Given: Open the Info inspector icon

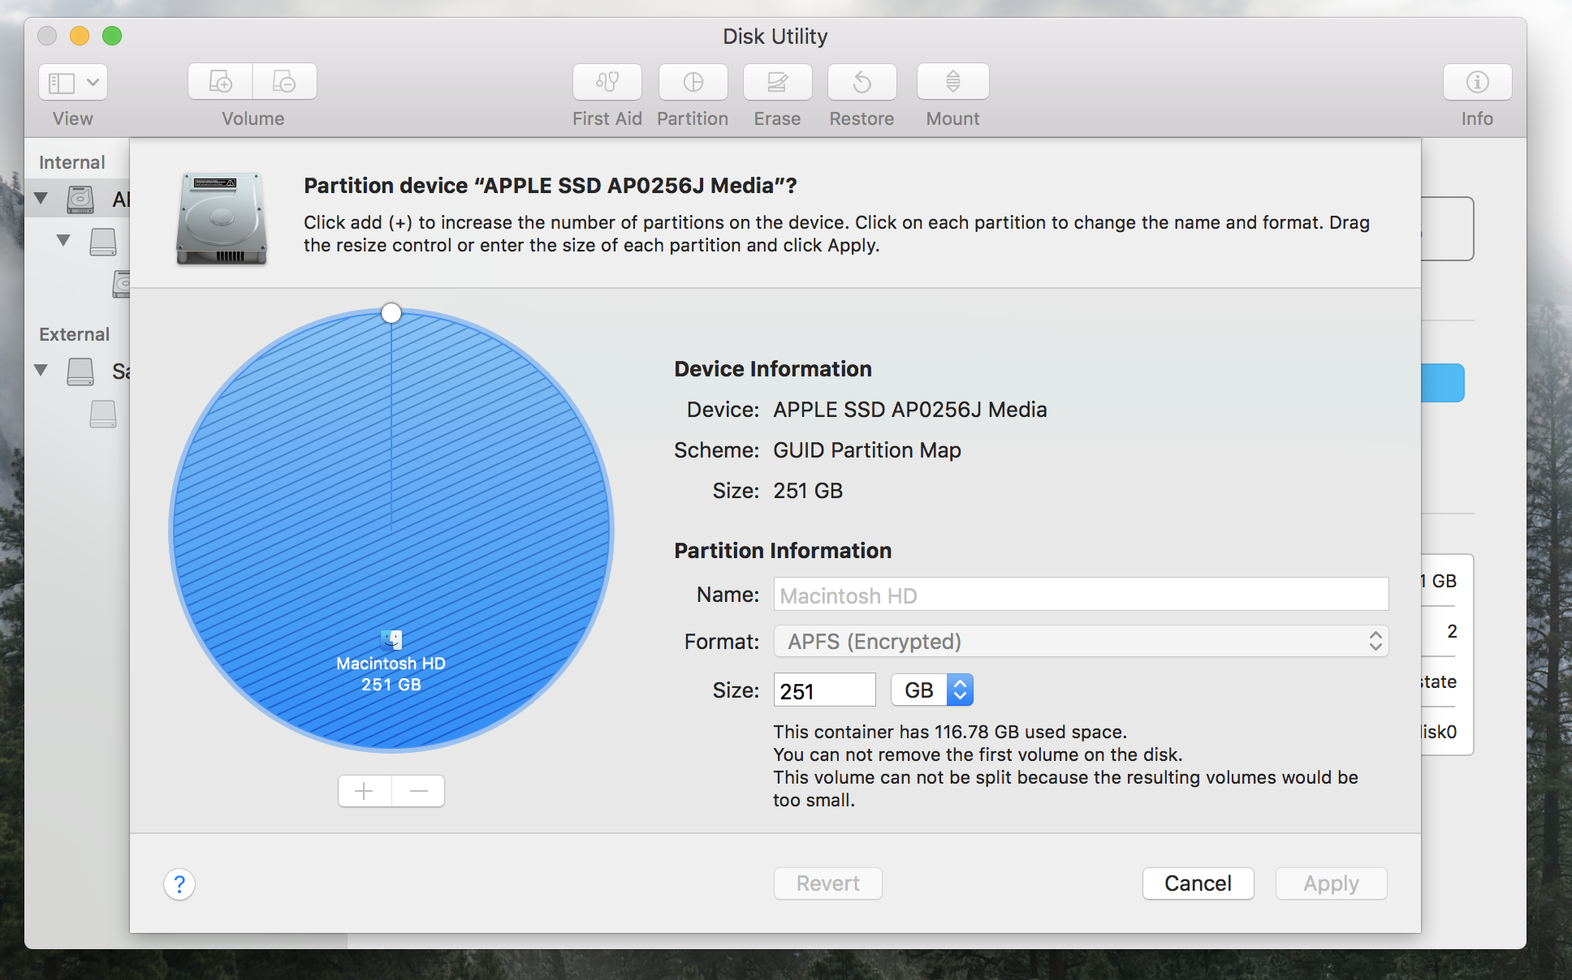Looking at the screenshot, I should [1476, 82].
